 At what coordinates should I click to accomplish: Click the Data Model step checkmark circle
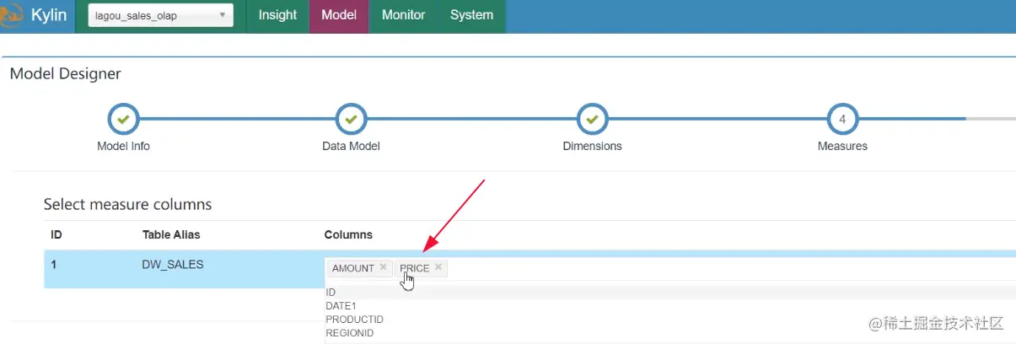pyautogui.click(x=351, y=120)
